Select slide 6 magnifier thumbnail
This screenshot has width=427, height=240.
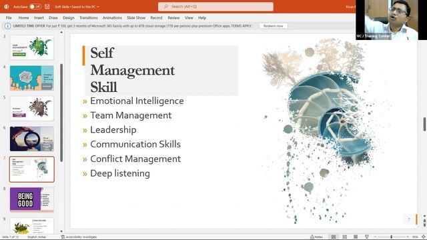pyautogui.click(x=32, y=139)
